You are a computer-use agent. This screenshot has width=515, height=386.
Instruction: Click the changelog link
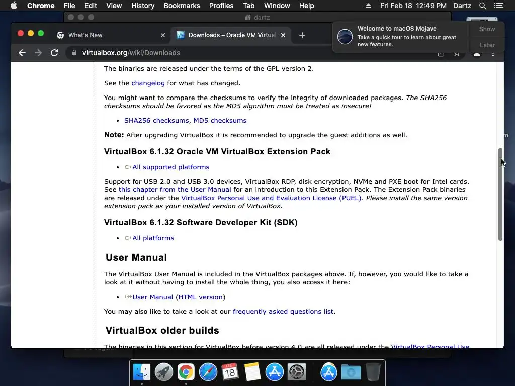148,83
